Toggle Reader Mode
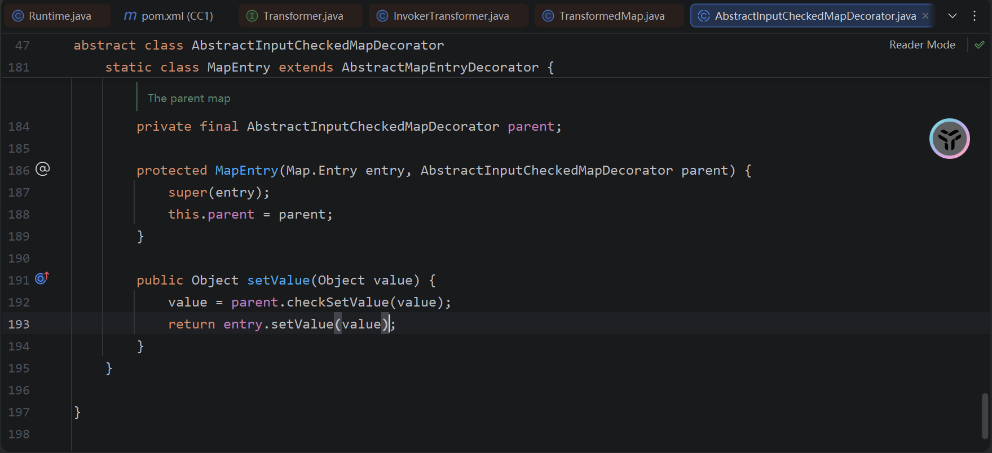 tap(922, 45)
